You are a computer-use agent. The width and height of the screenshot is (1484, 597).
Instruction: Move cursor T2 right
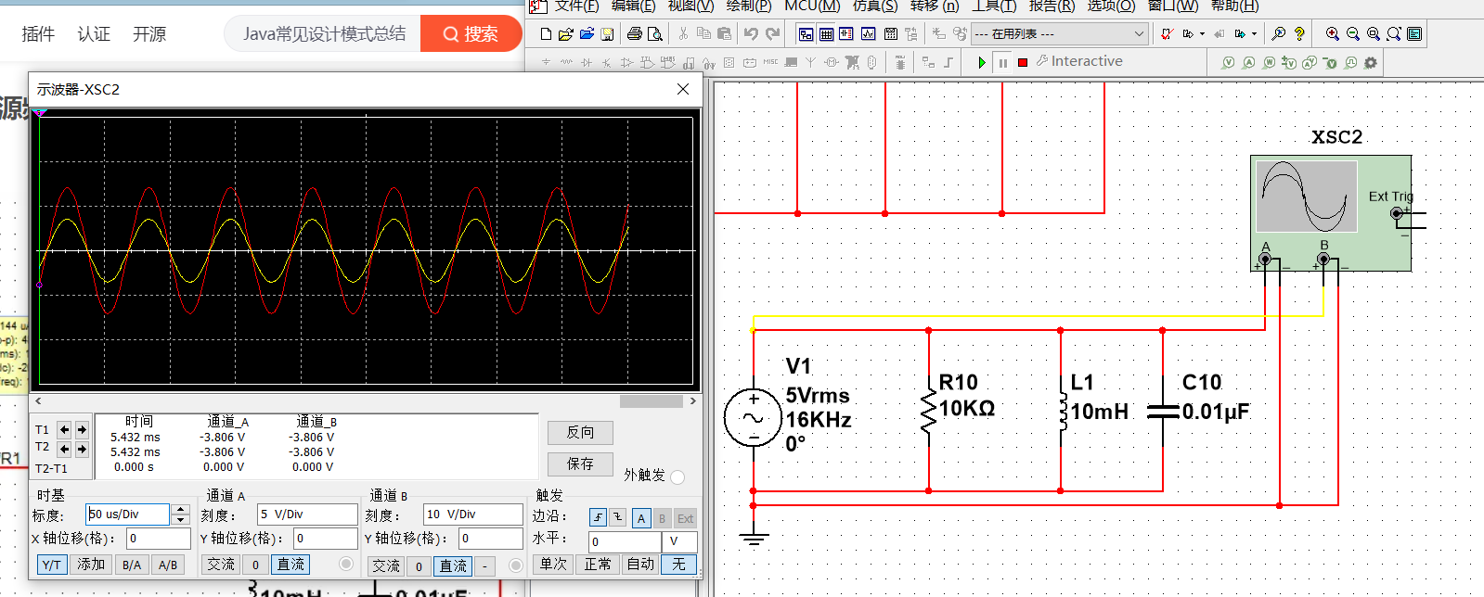tap(82, 449)
